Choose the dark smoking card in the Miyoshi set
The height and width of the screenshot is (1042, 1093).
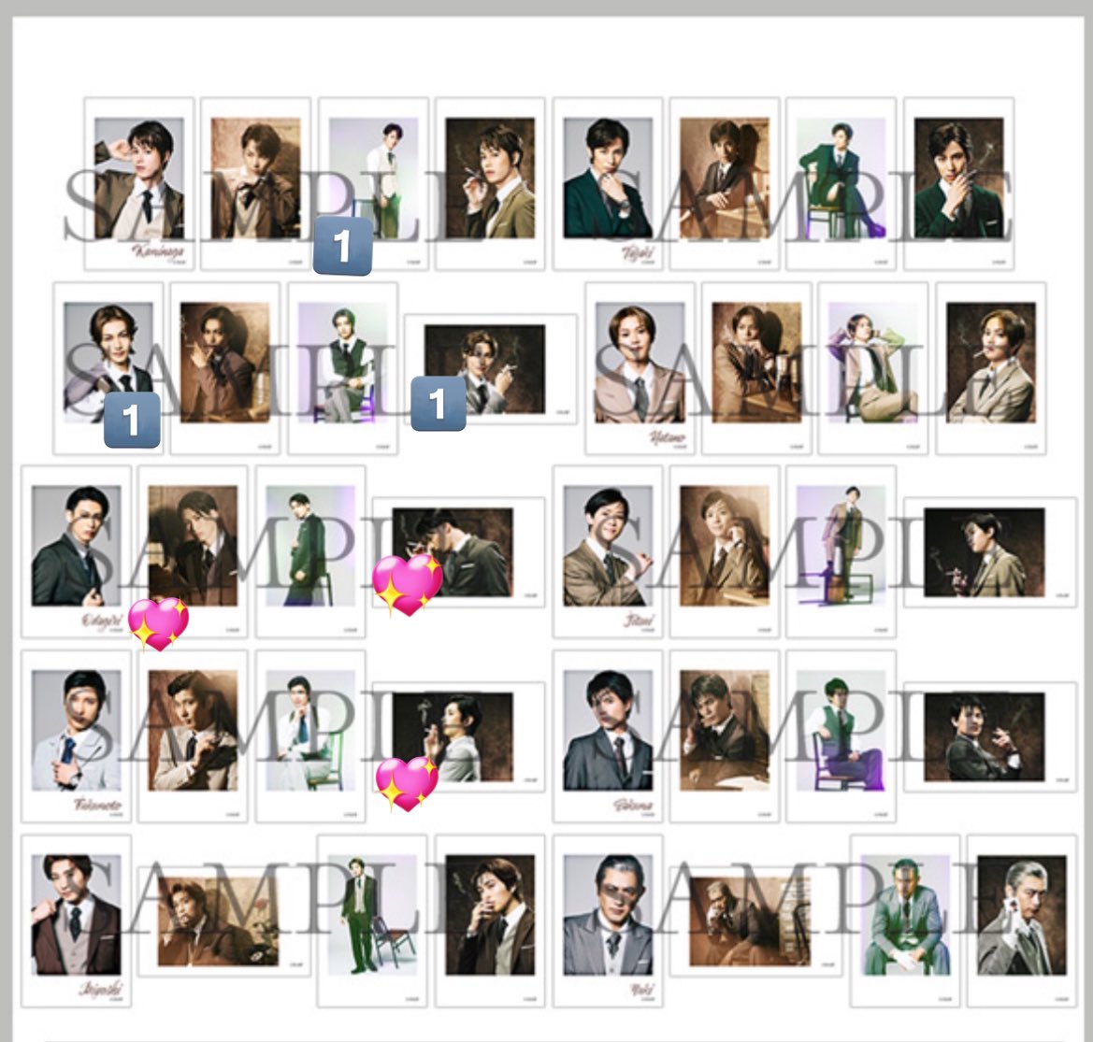490,921
